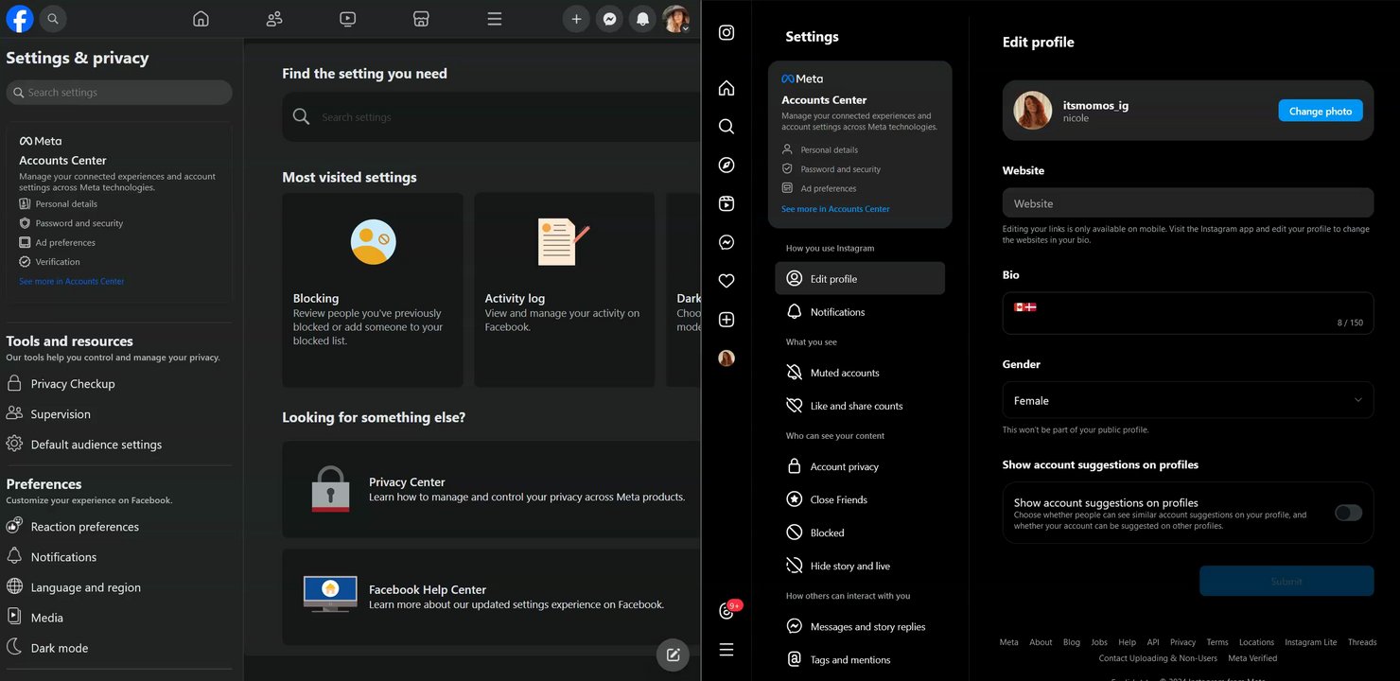Toggle Show account suggestions on profiles switch
This screenshot has width=1400, height=681.
pos(1348,513)
